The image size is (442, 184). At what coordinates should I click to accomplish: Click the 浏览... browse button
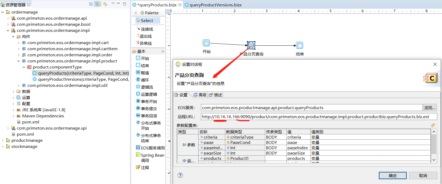pos(430,108)
